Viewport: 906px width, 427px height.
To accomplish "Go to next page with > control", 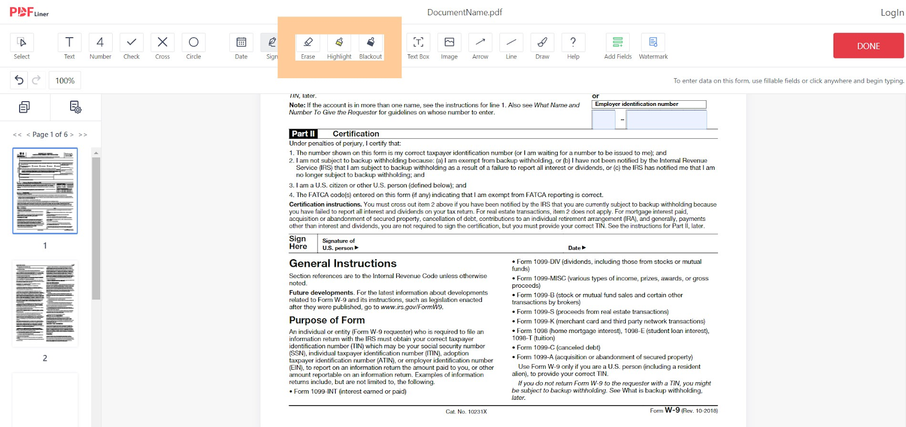I will (x=71, y=135).
